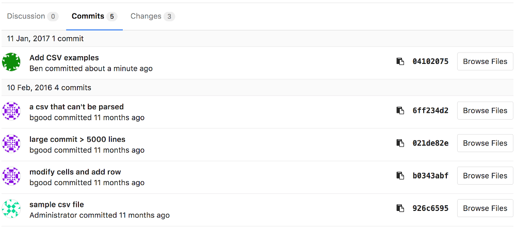Copy commit SHA 021de82e to clipboard
Image resolution: width=516 pixels, height=229 pixels.
coord(400,143)
